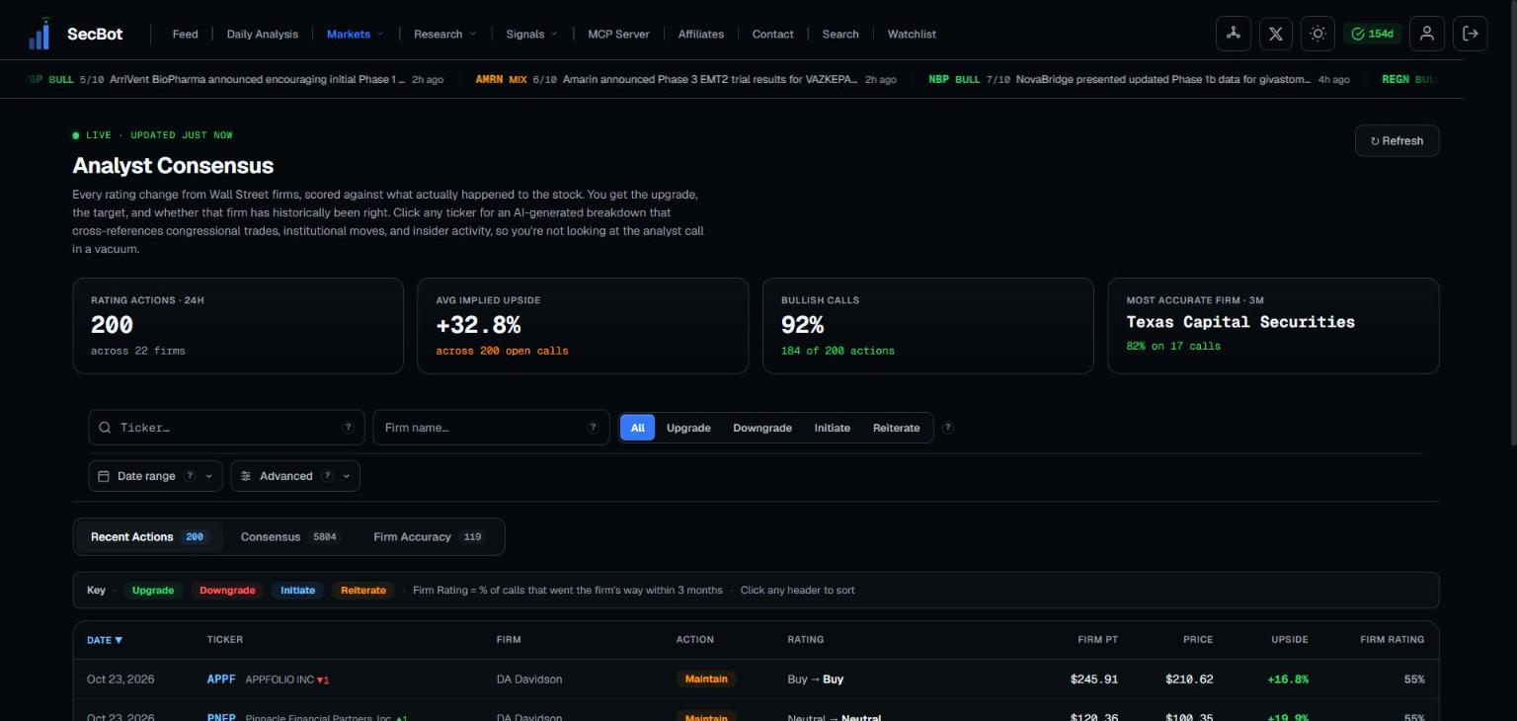
Task: Sort by the Upside column header
Action: click(x=1289, y=640)
